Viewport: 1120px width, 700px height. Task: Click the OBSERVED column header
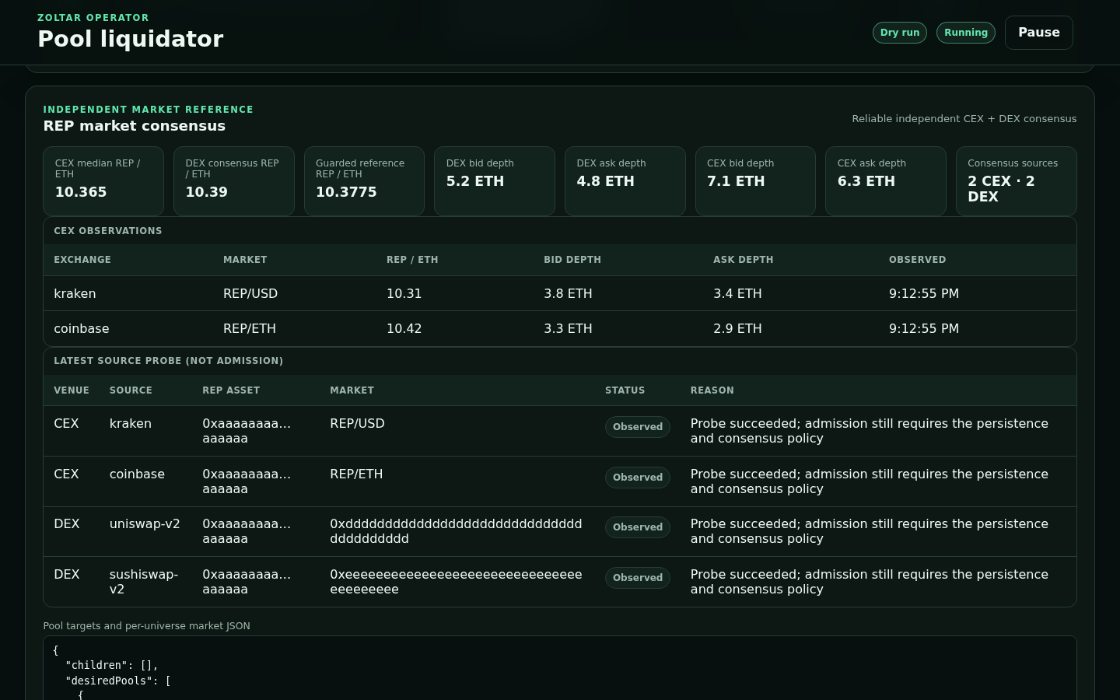click(x=918, y=260)
